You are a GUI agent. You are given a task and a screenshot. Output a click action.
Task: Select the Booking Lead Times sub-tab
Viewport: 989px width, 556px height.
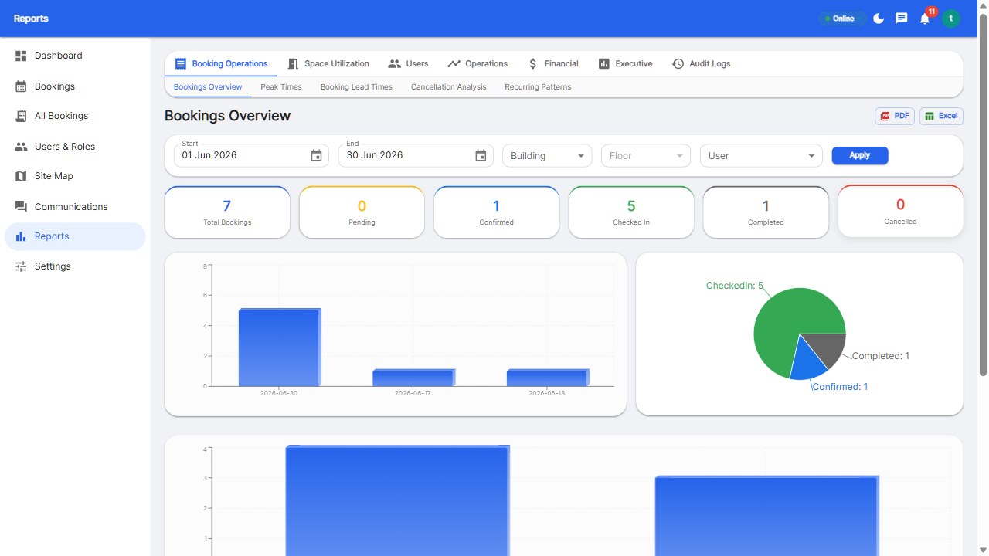(356, 87)
